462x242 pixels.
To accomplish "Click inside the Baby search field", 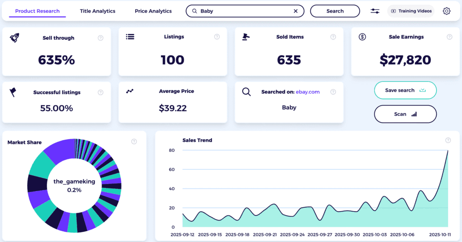I will 244,11.
